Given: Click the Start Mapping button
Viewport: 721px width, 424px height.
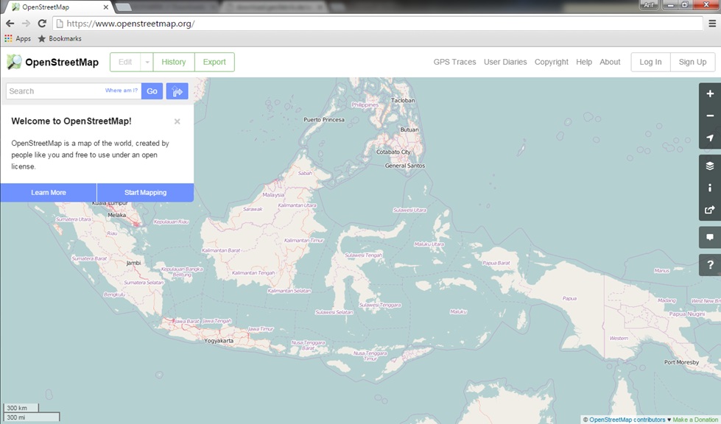Looking at the screenshot, I should (144, 192).
